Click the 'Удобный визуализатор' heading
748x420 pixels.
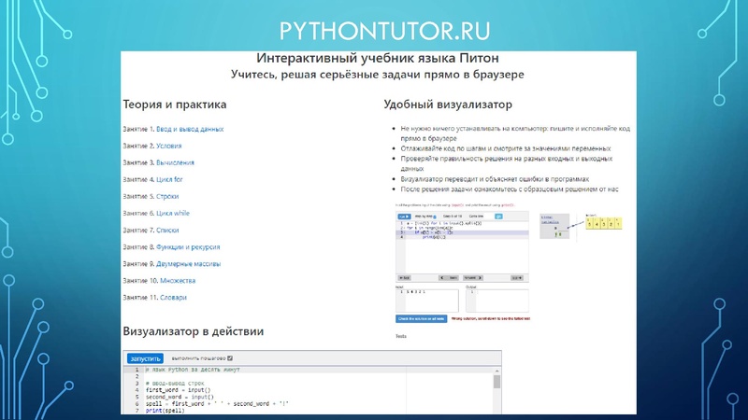(448, 105)
